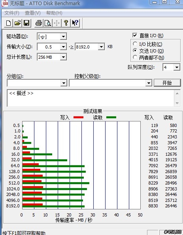Expand the 256 MB total length dropdown
Image resolution: width=183 pixels, height=235 pixels.
(x=63, y=57)
